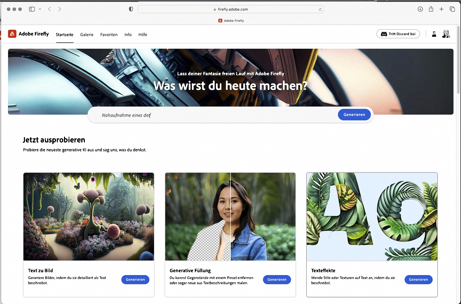Click the Text zu Bild card title
The image size is (461, 304).
tap(41, 270)
